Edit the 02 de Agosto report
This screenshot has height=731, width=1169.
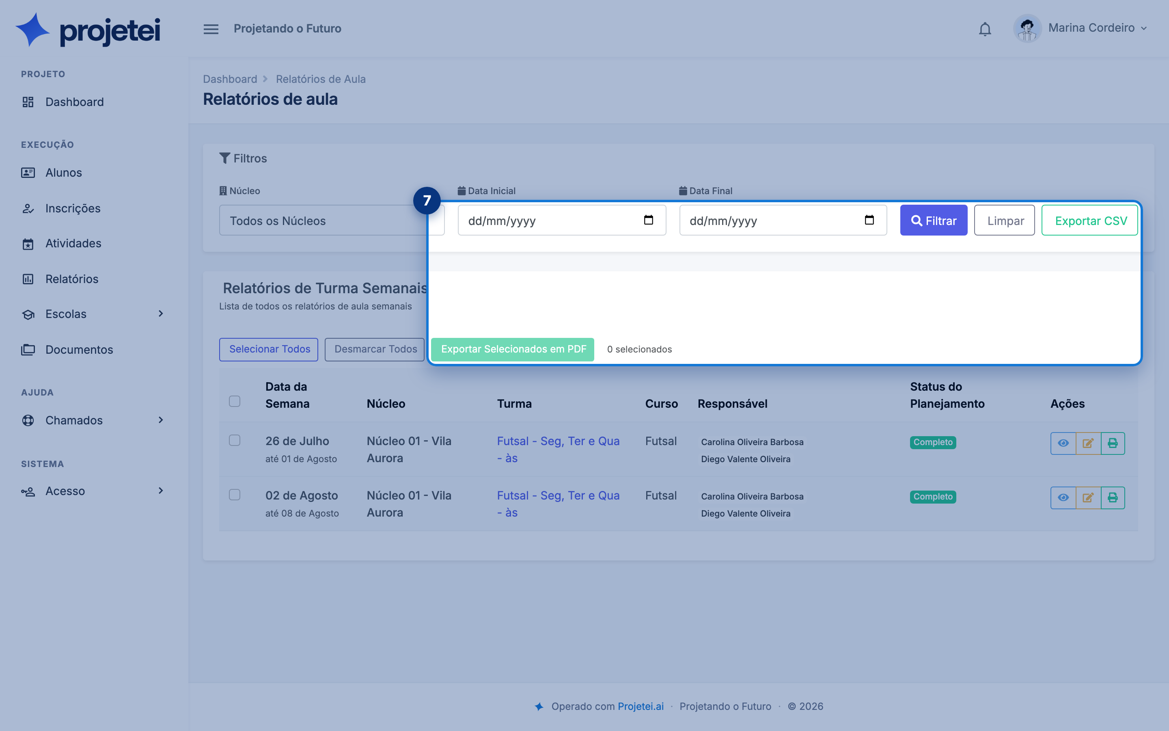(1088, 497)
